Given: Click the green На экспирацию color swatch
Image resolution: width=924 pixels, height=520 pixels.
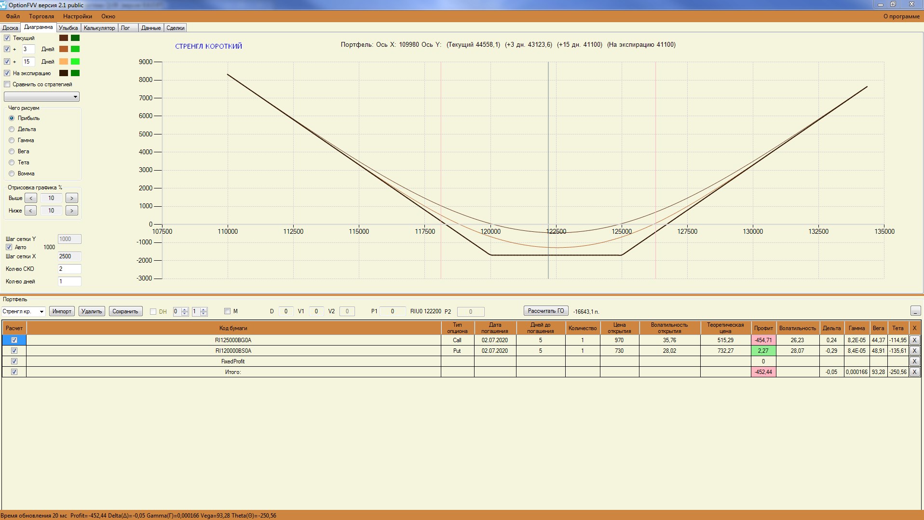Looking at the screenshot, I should 75,73.
